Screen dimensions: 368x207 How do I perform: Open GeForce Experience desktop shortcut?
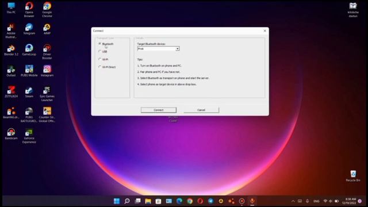[29, 136]
